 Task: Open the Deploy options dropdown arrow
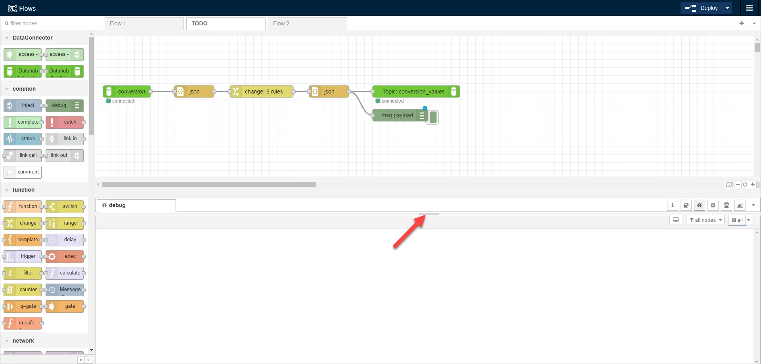(727, 8)
